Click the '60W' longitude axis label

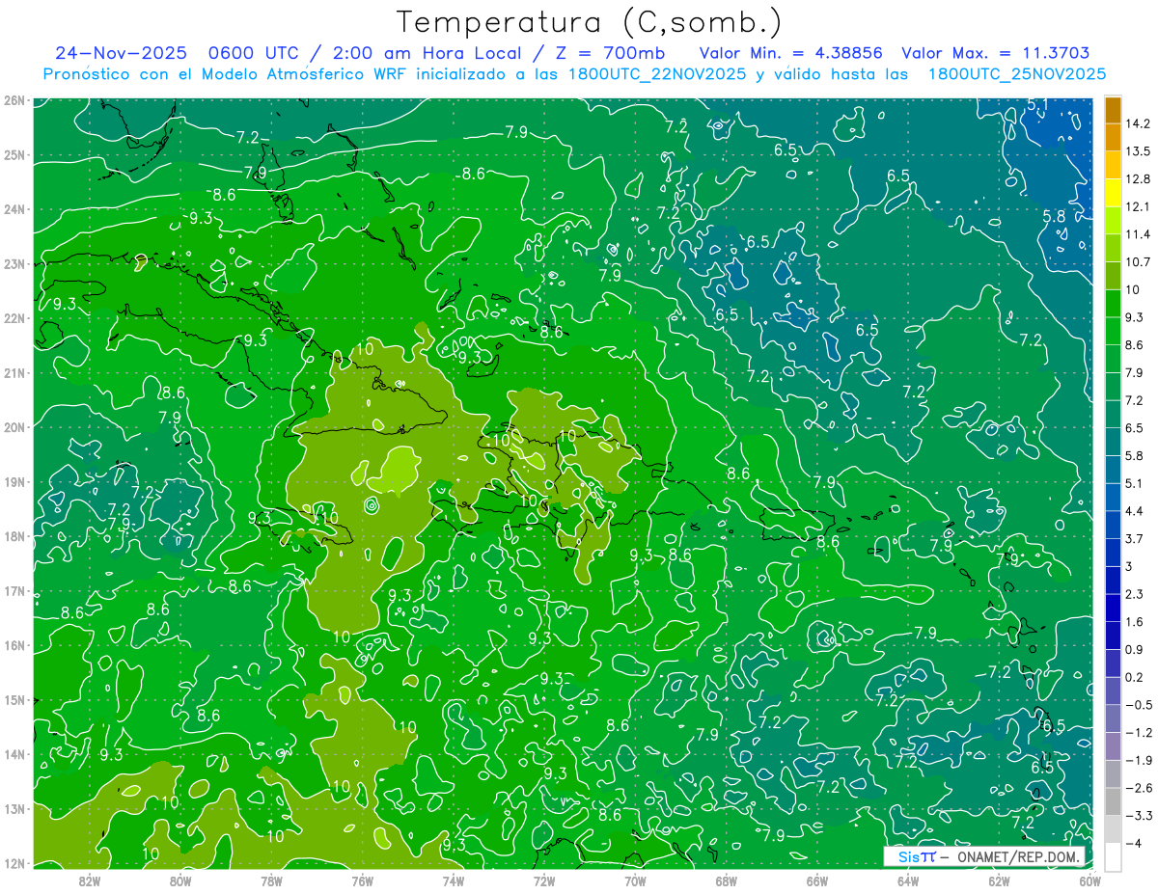point(1089,880)
